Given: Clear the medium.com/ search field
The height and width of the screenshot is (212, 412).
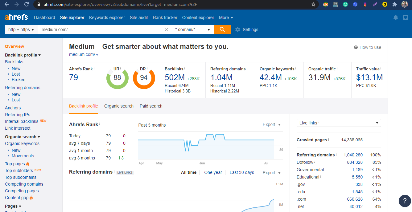Looking at the screenshot, I should [x=166, y=29].
